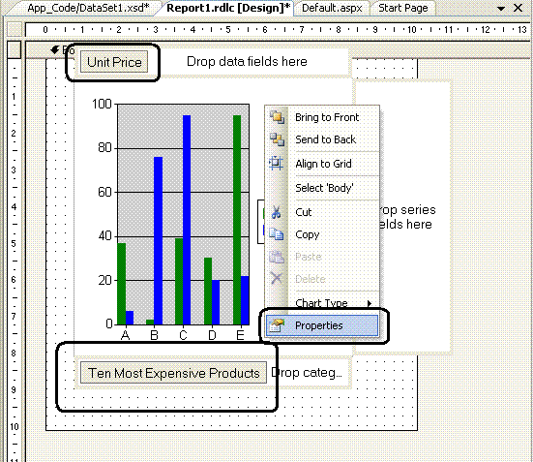Go to the Start Page tab
This screenshot has height=462, width=533.
tap(402, 8)
